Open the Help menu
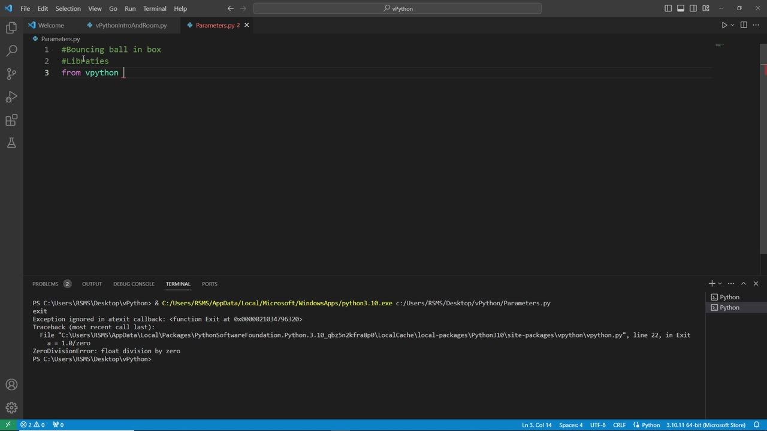This screenshot has height=431, width=767. (x=180, y=8)
